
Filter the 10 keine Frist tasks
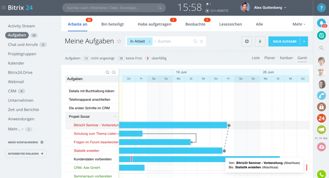130,58
